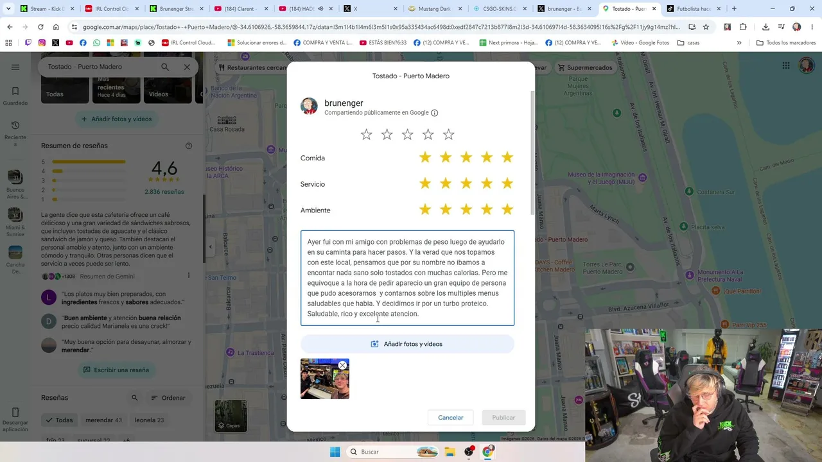
Task: Open the 2.836 reseñas link
Action: pyautogui.click(x=164, y=192)
